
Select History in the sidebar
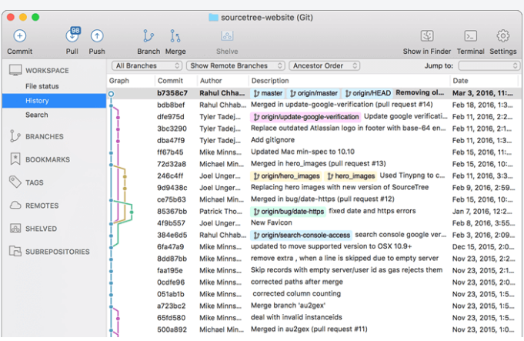click(x=54, y=101)
